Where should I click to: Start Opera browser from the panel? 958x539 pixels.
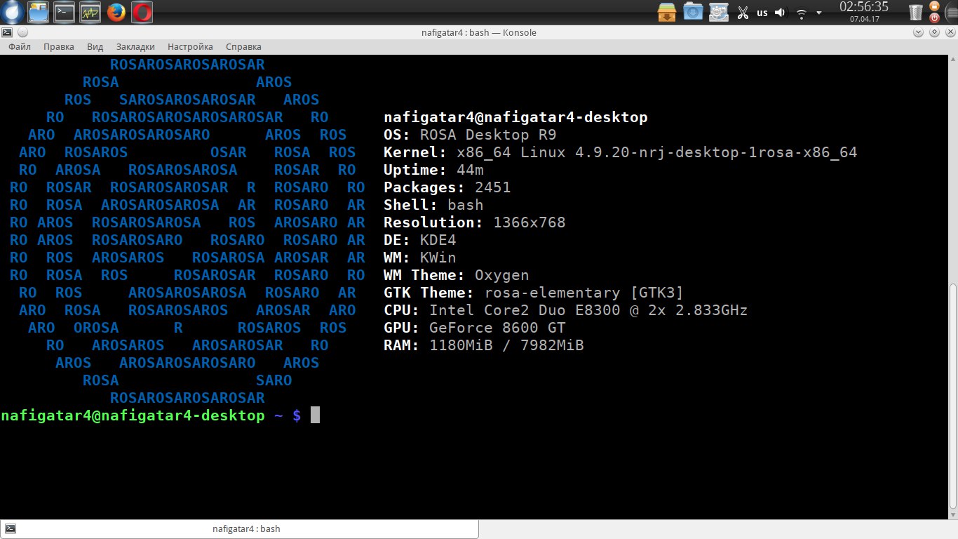pos(142,12)
